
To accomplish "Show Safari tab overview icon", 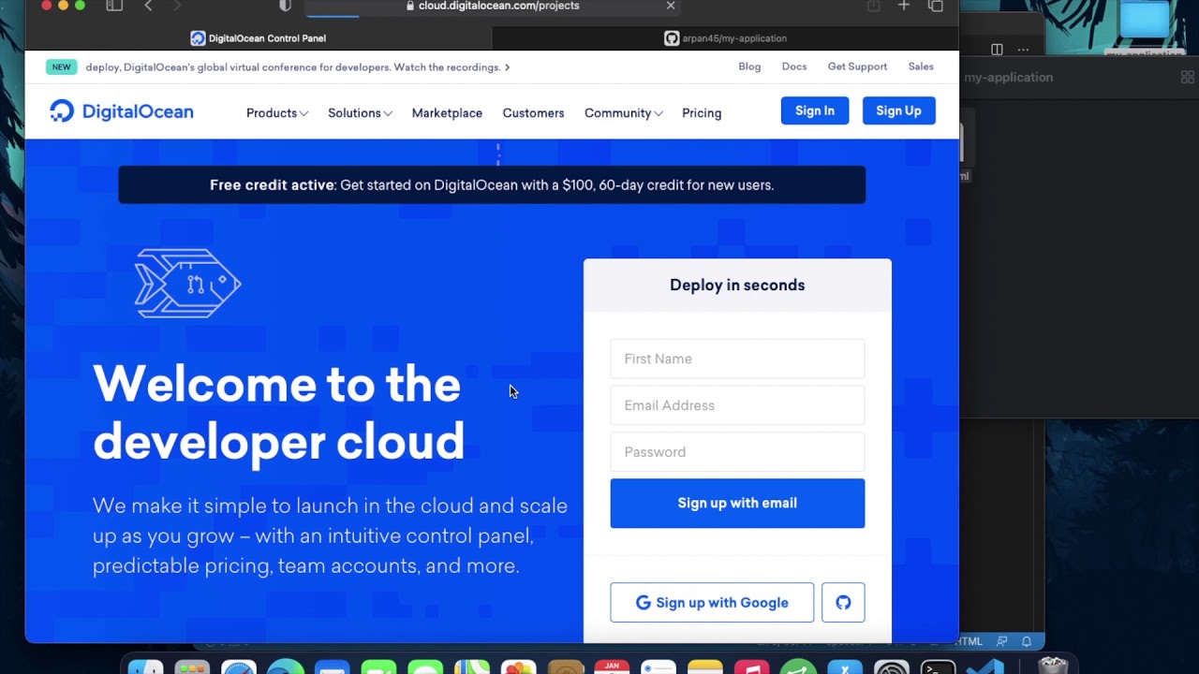I will click(x=935, y=6).
